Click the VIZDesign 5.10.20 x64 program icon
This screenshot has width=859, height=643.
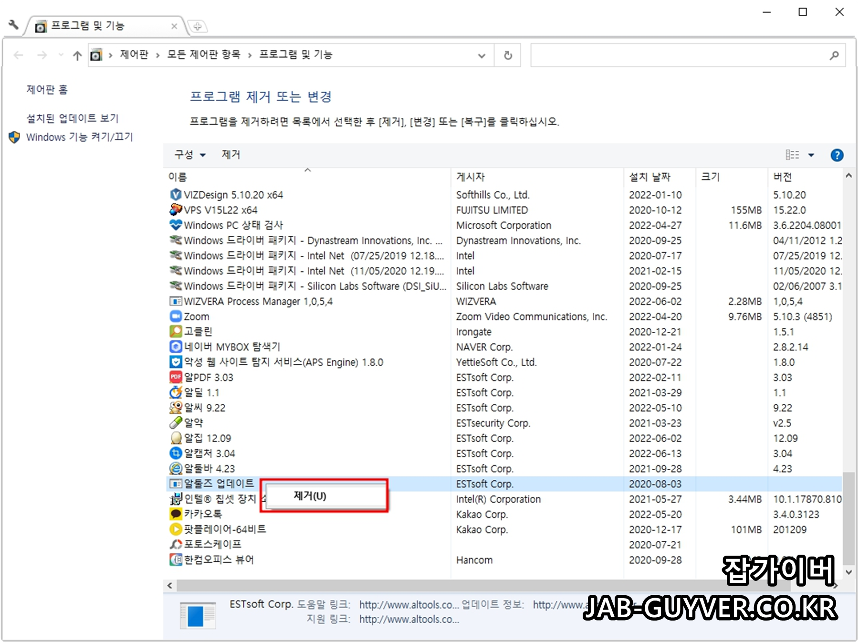coord(176,195)
